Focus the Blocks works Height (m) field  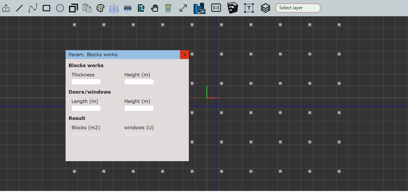pyautogui.click(x=139, y=82)
